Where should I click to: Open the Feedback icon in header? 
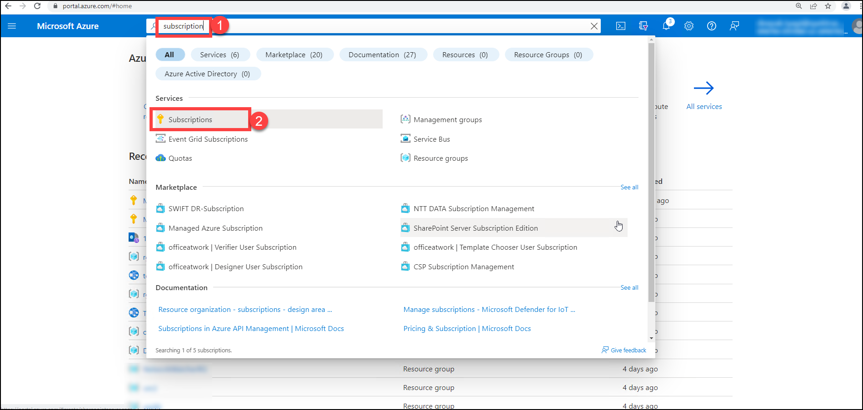pos(734,26)
